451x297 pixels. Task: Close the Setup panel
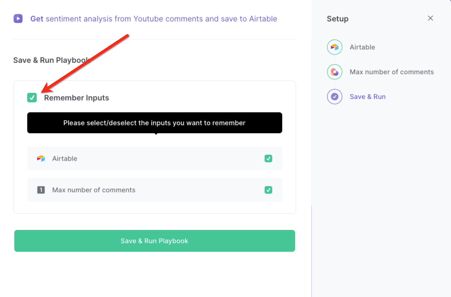pyautogui.click(x=430, y=18)
